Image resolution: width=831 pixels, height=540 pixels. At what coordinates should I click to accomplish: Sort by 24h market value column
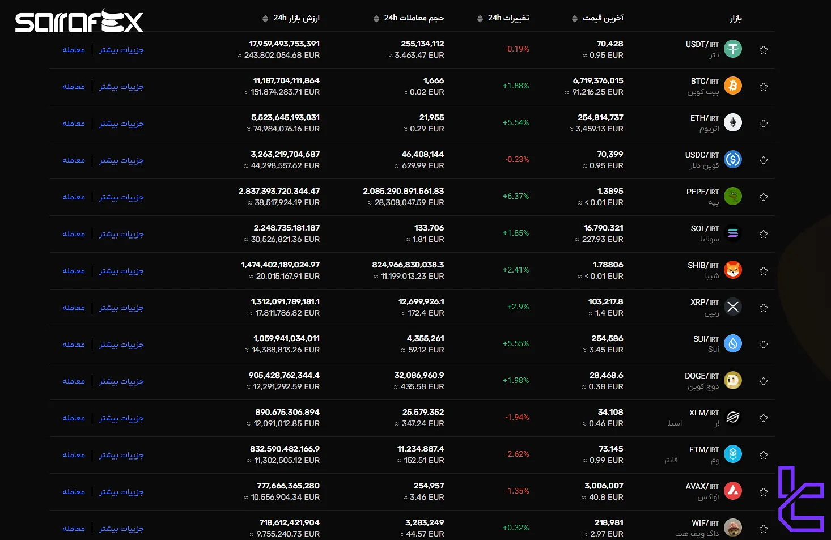click(291, 18)
